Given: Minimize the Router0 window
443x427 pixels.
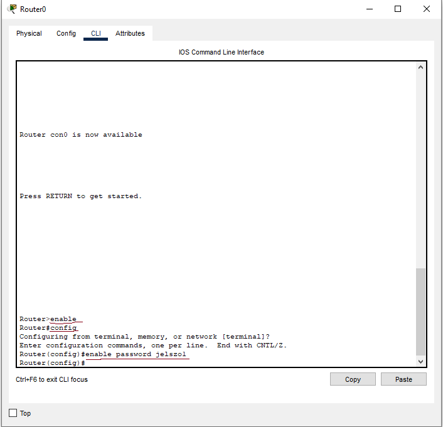Looking at the screenshot, I should pos(368,9).
